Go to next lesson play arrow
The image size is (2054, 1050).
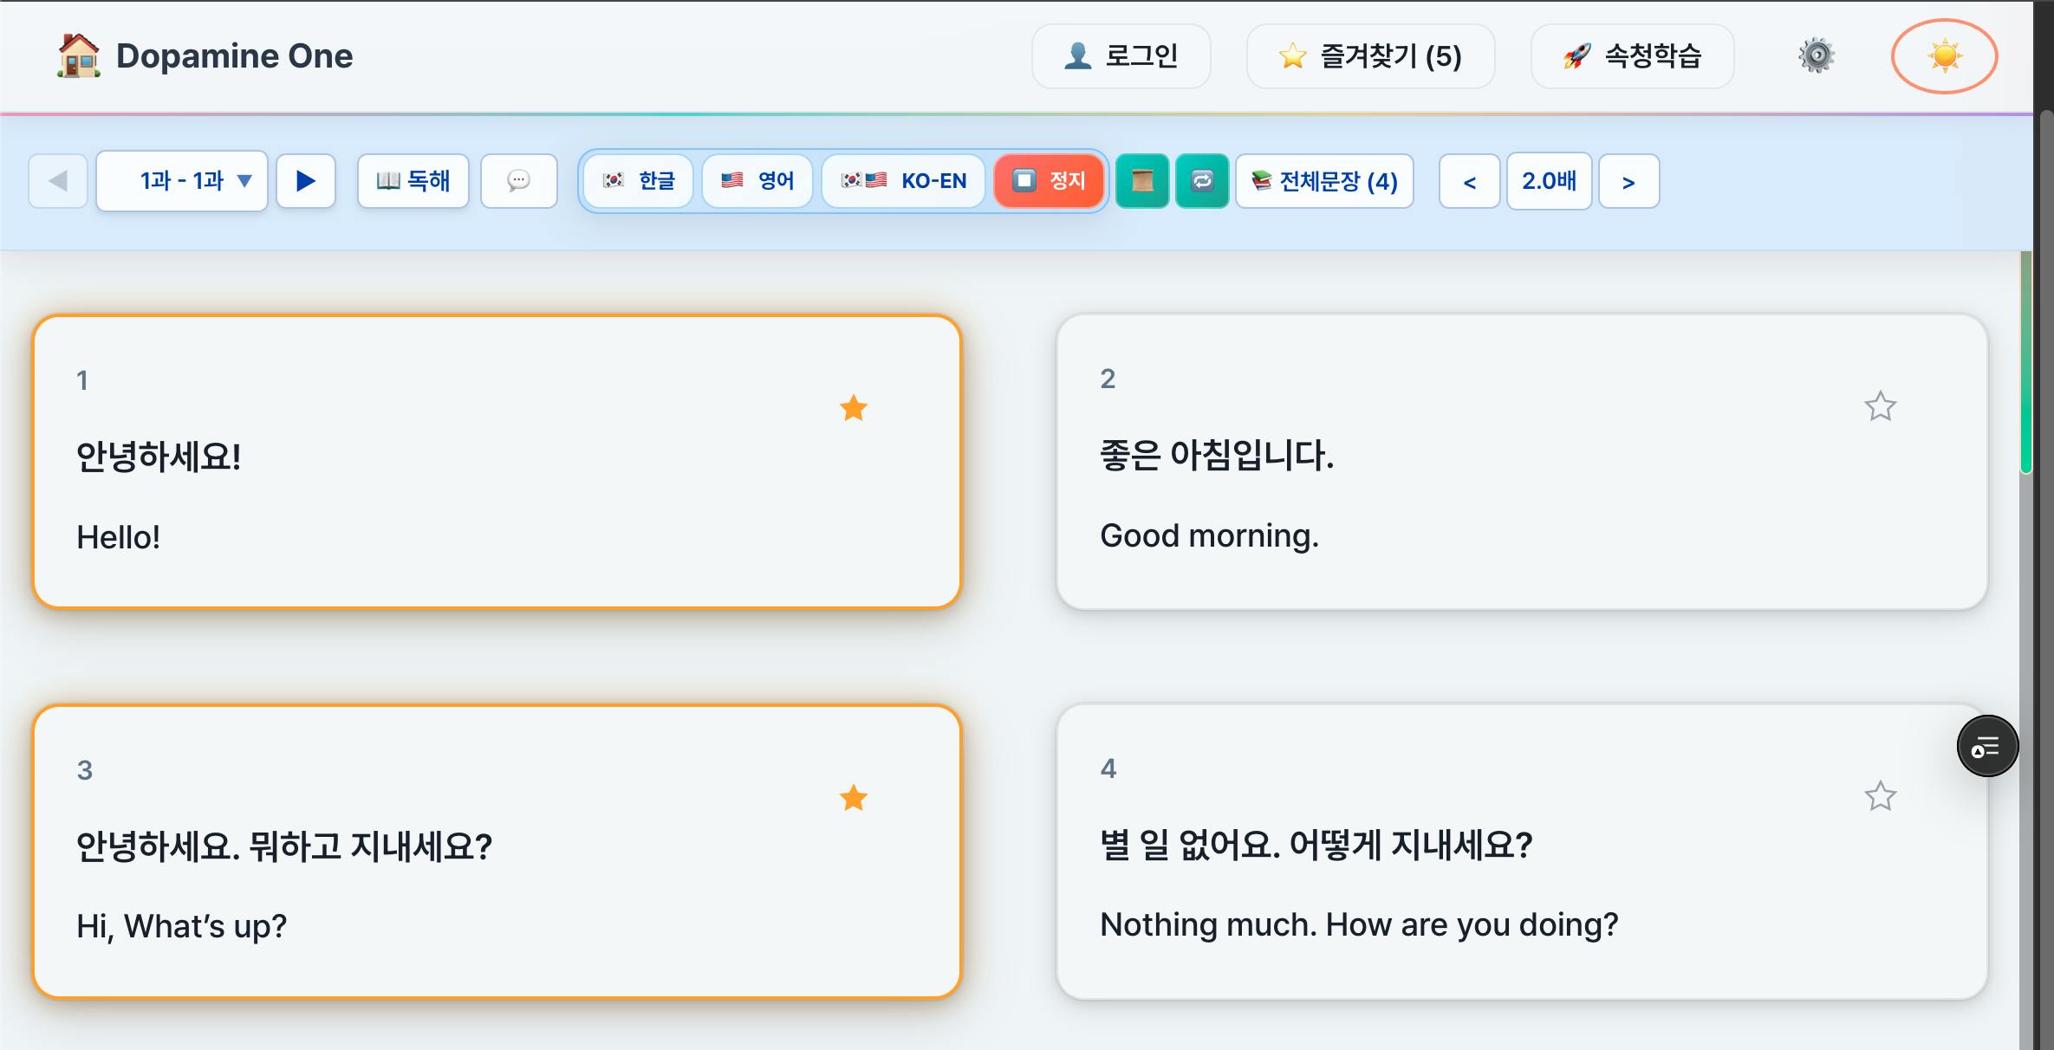click(x=306, y=181)
